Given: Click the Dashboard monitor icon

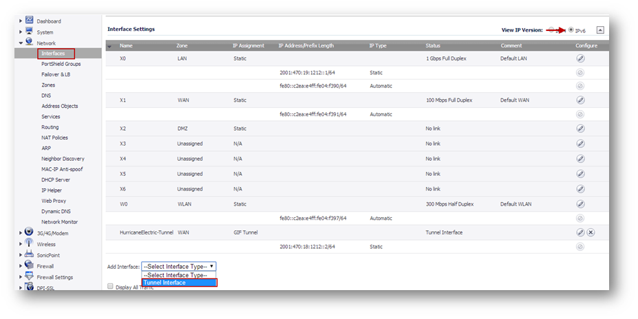Looking at the screenshot, I should click(x=29, y=21).
